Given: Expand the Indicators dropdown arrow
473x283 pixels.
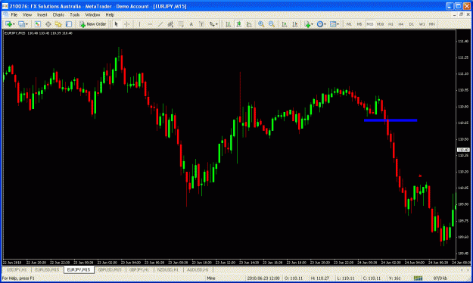Looking at the screenshot, I should (x=312, y=24).
